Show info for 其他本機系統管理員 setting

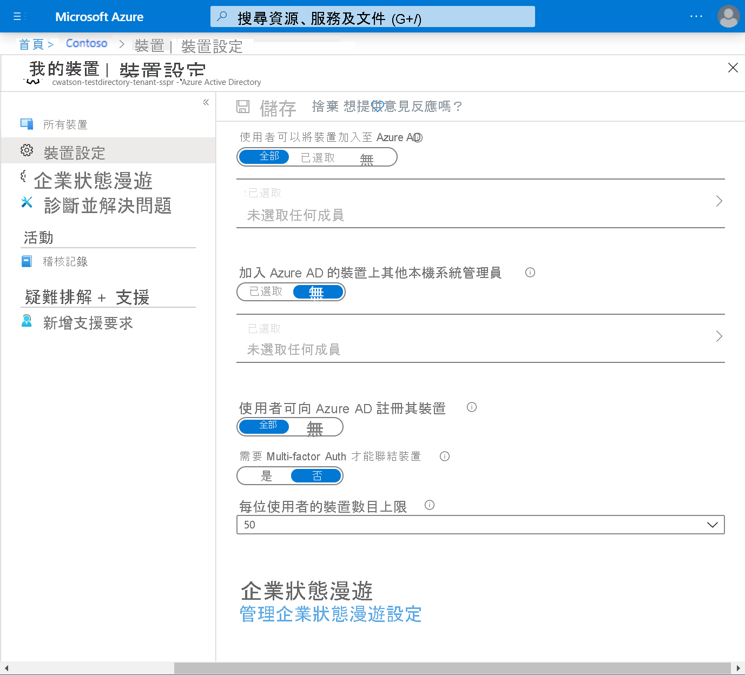tap(530, 273)
